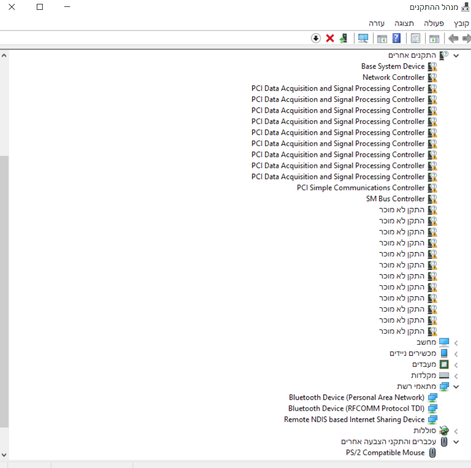Select the Base System Device entry

tap(392, 66)
